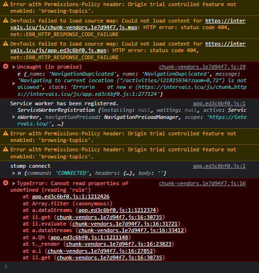Screen dimensions: 259x273
Task: Expand the ServiceWorkerRegistration object
Action: [14, 117]
